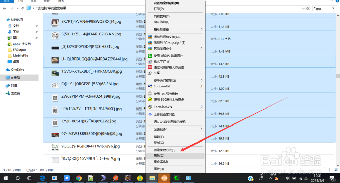Click the Add to Group.zip icon
The image size is (340, 183).
tap(150, 43)
